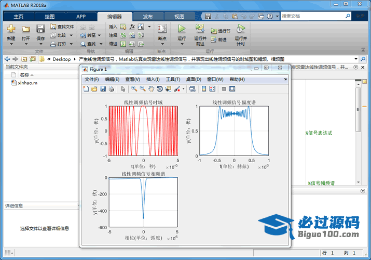
Task: Collapse the toolstrip ribbon arrow
Action: (x=363, y=50)
